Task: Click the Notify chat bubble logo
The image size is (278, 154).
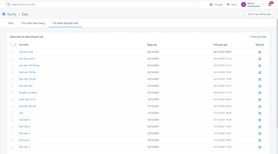Action: coord(4,14)
